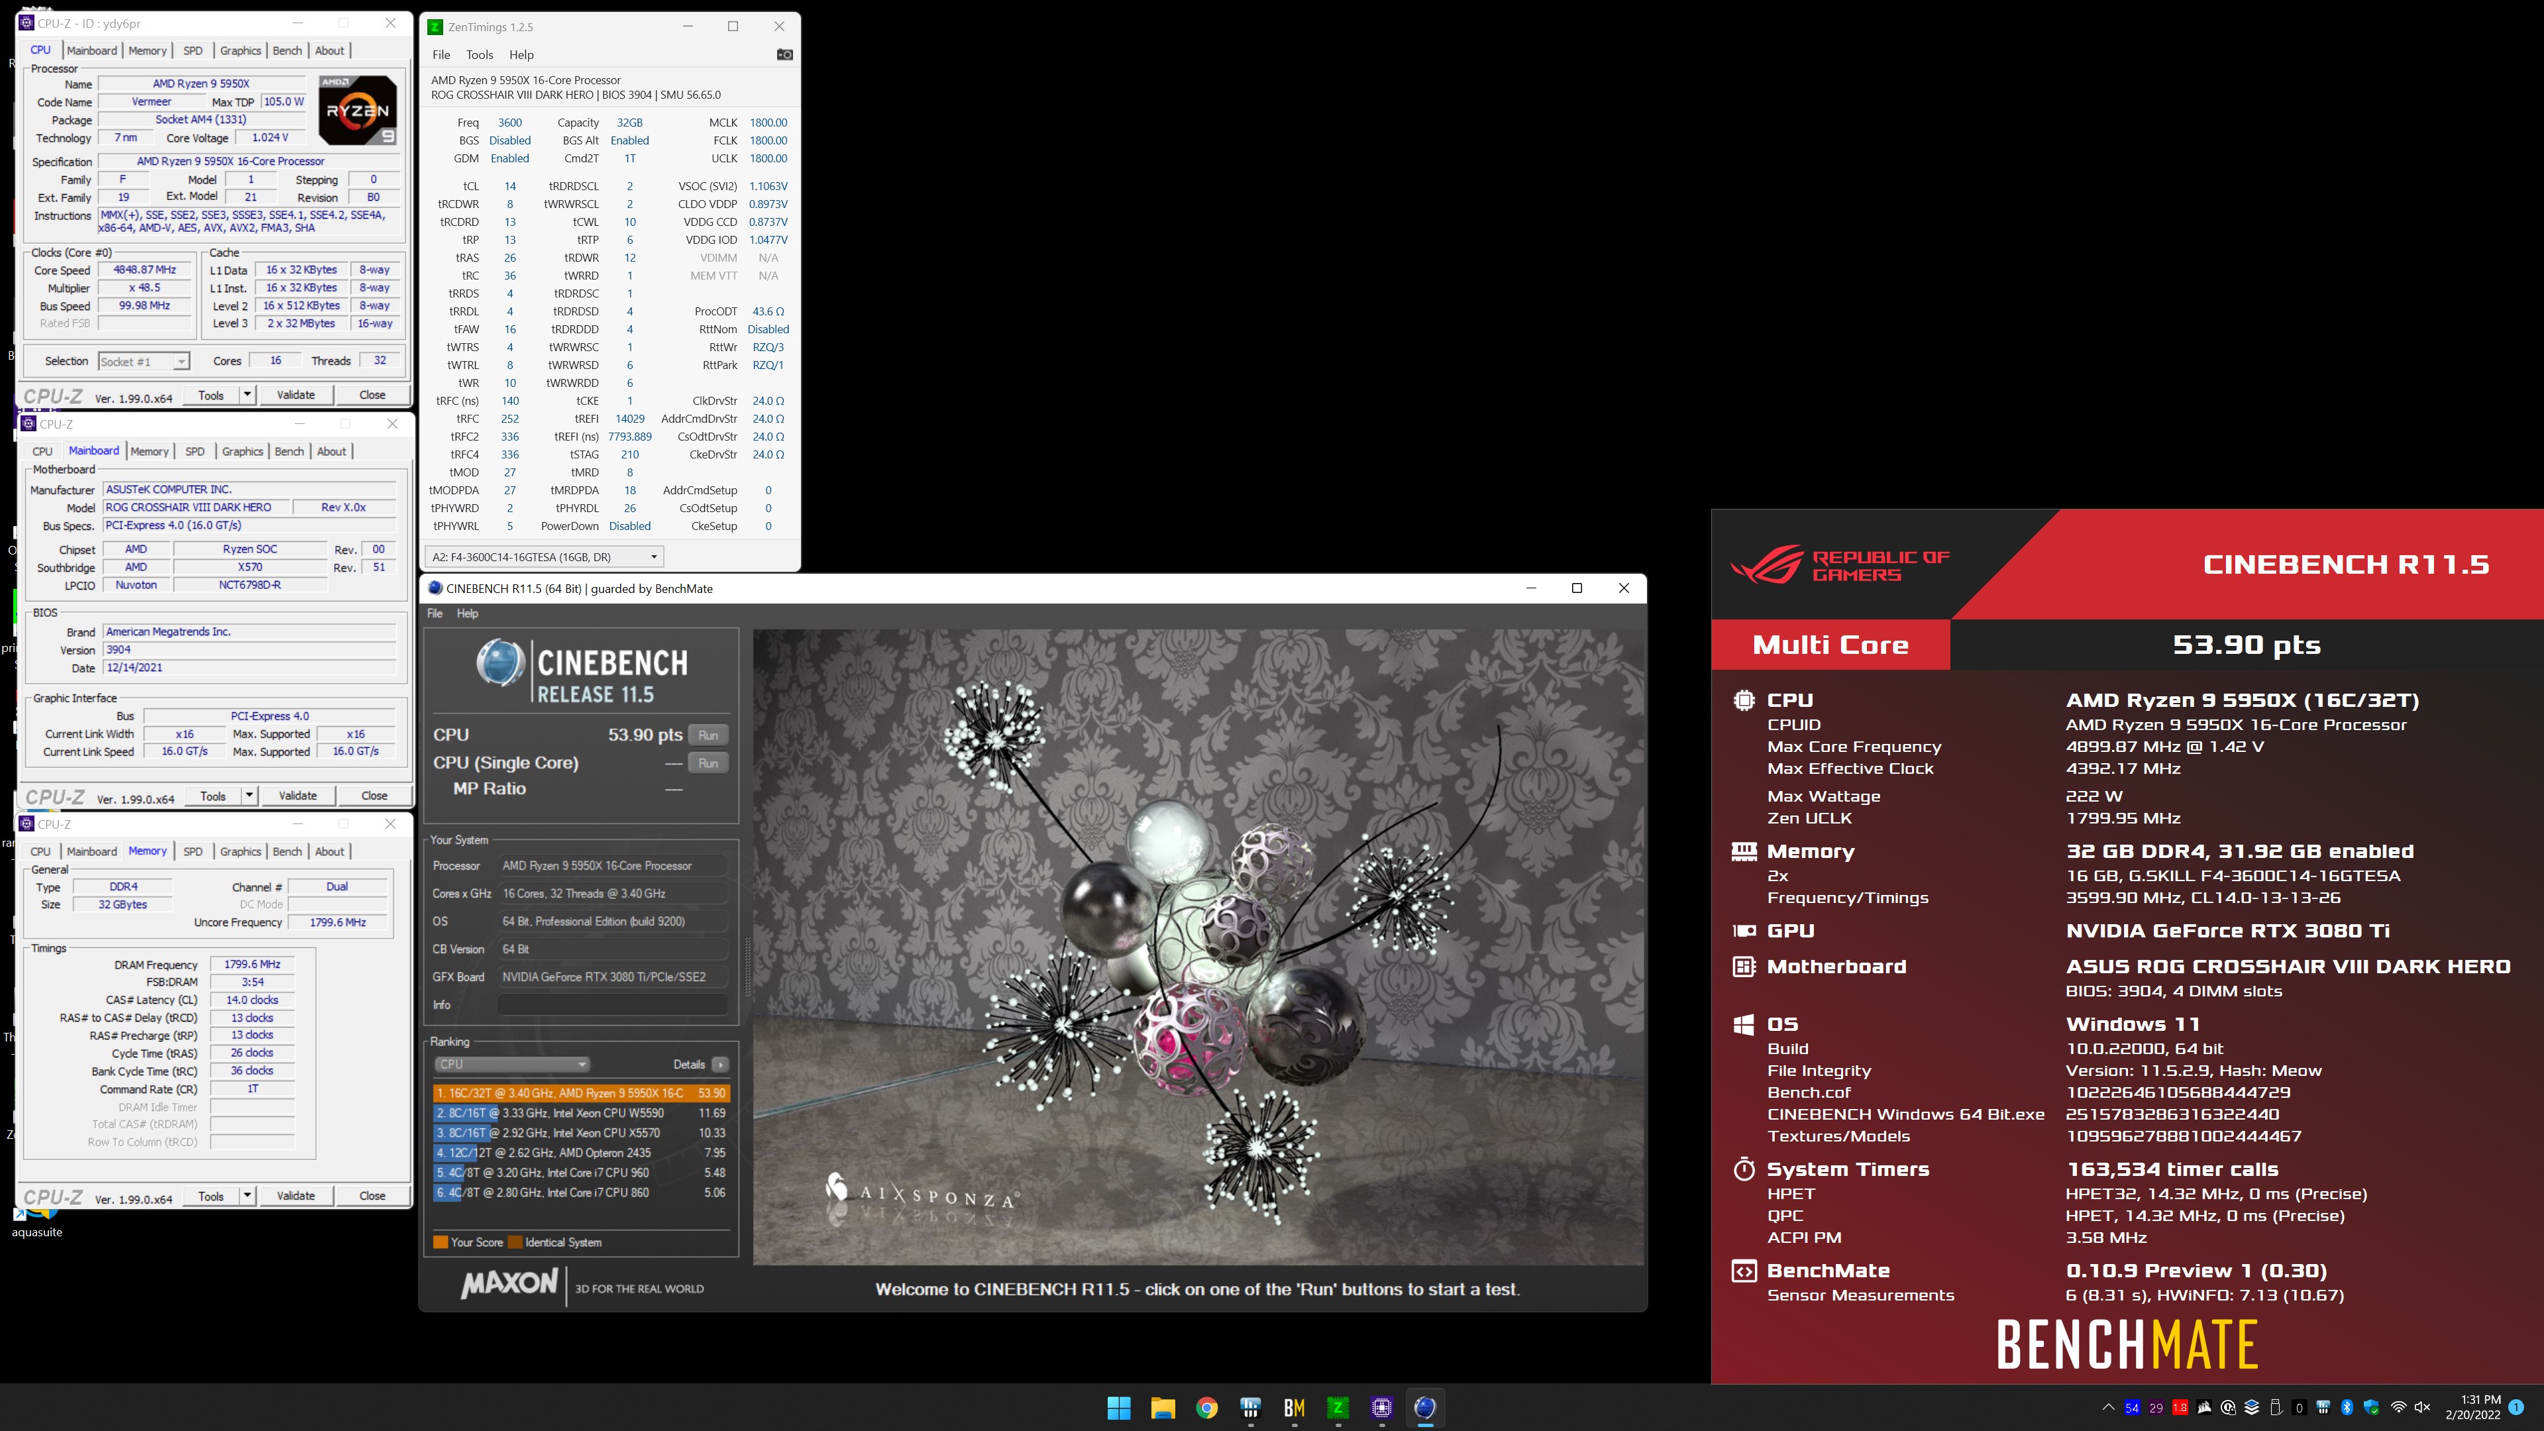Click the Details arrow icon in Ranking
Screen dimensions: 2544x1431
(x=720, y=1063)
